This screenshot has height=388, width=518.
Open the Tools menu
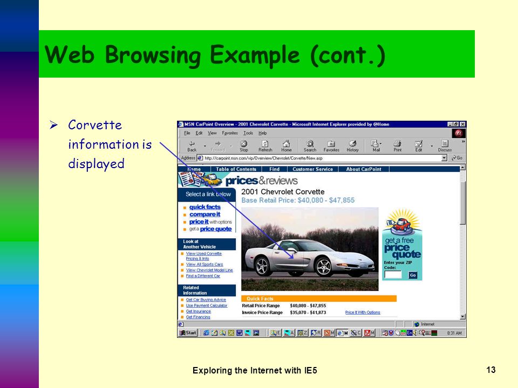click(248, 133)
